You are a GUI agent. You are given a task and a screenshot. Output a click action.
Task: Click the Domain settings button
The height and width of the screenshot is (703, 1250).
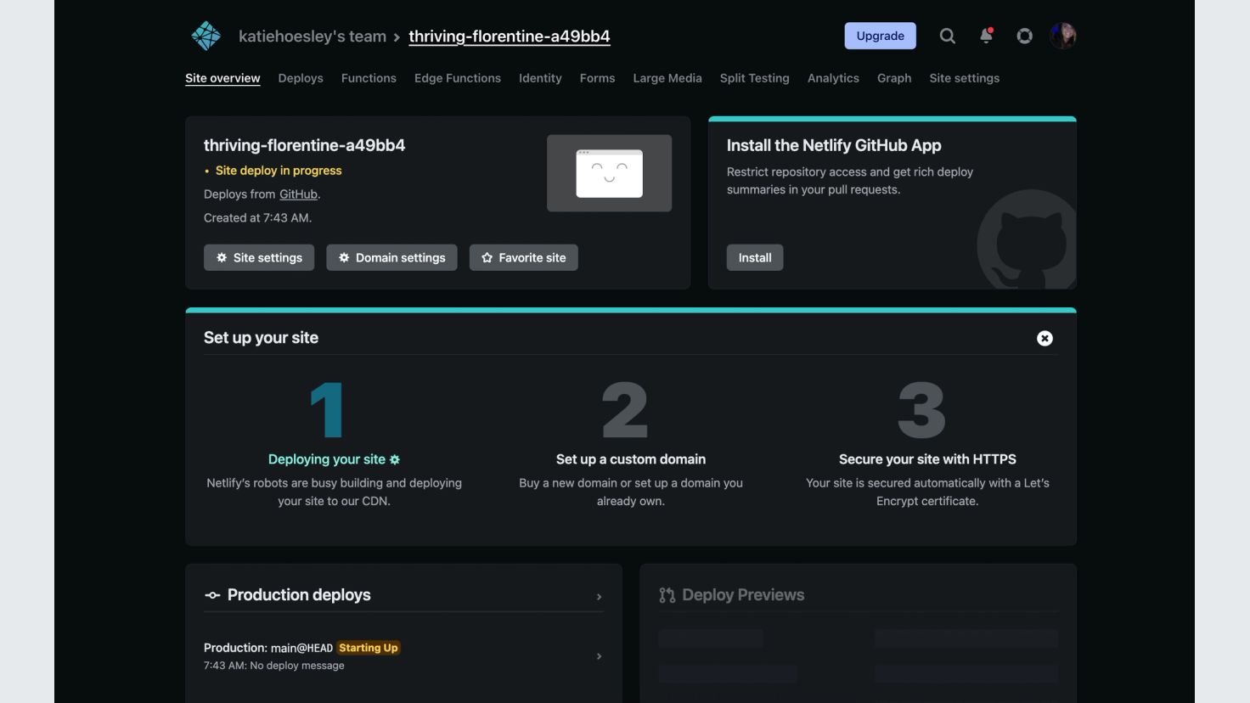(x=391, y=257)
